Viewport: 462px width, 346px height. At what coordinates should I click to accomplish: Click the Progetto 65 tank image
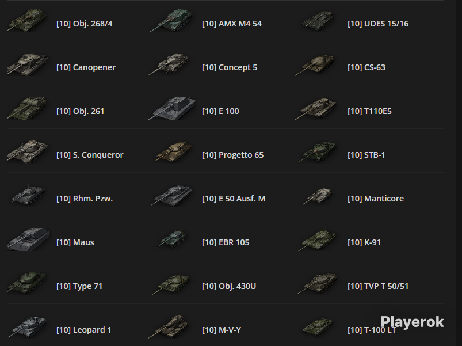(x=173, y=152)
